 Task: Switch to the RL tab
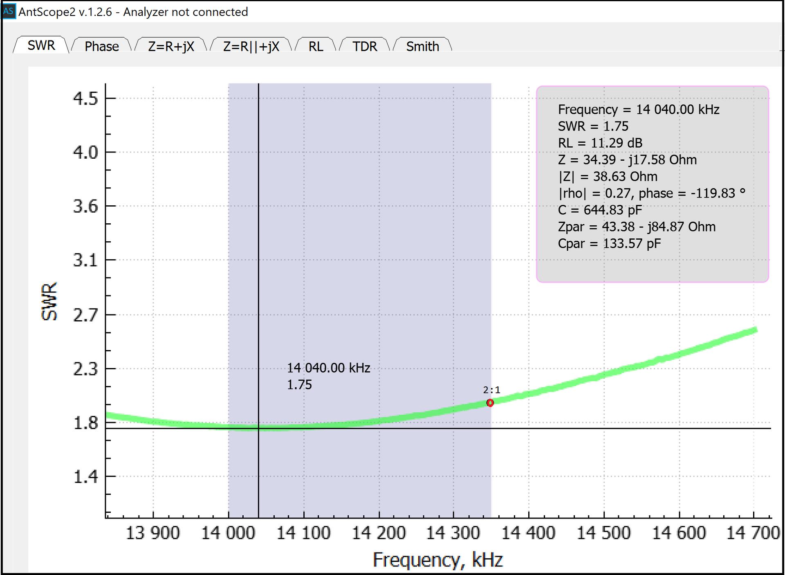[316, 46]
